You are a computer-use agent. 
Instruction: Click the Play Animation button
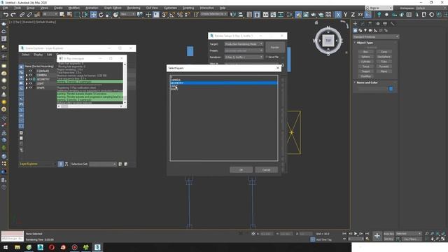[x=356, y=234]
